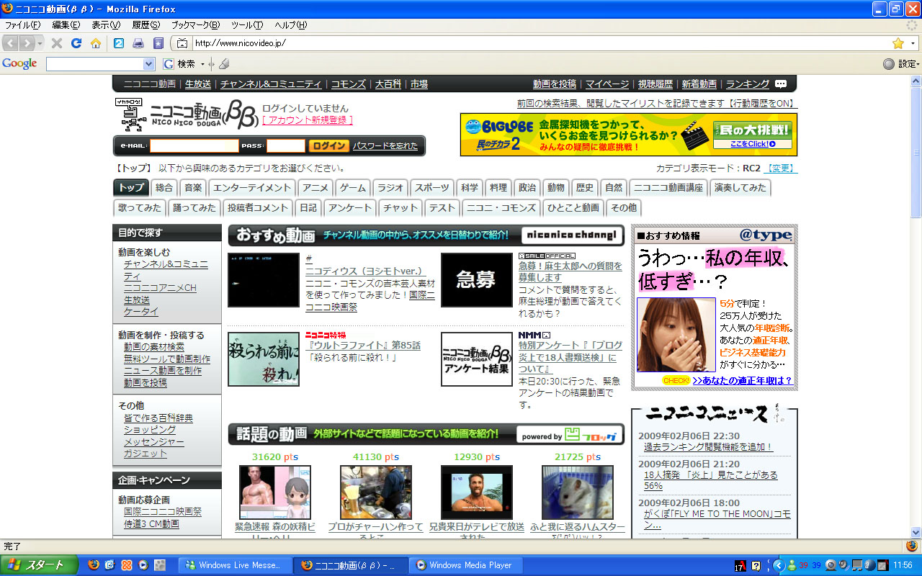Reload the page with refresh icon
This screenshot has height=576, width=922.
[76, 43]
